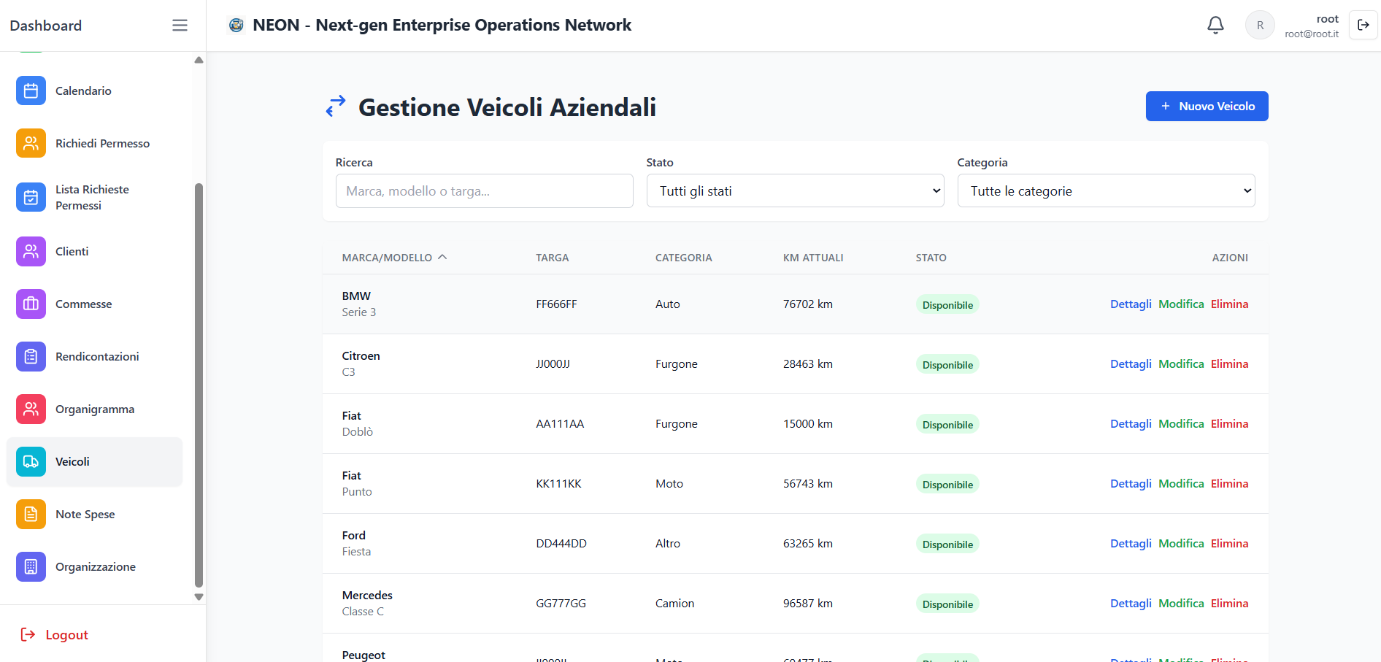Select the Rendicontazioni clipboard icon

[31, 356]
